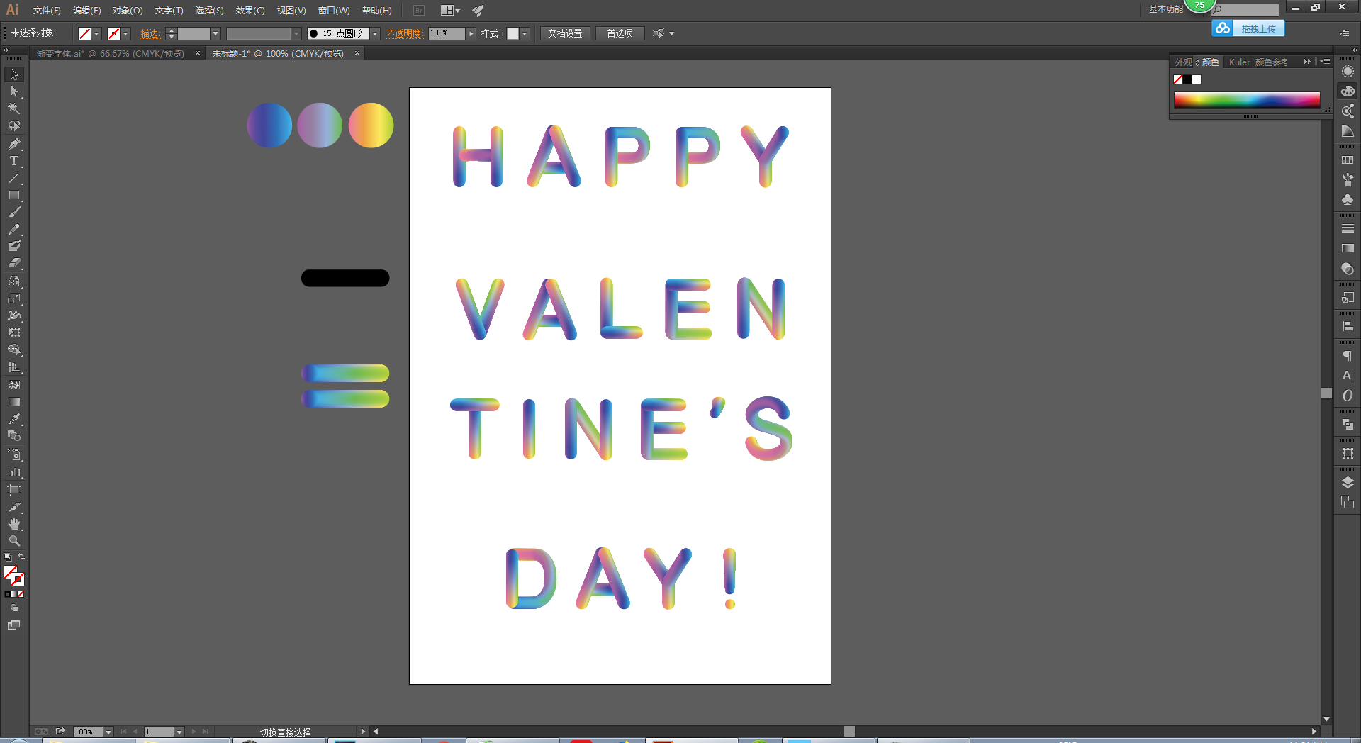Select the Pen tool
The image size is (1361, 743).
coord(14,144)
